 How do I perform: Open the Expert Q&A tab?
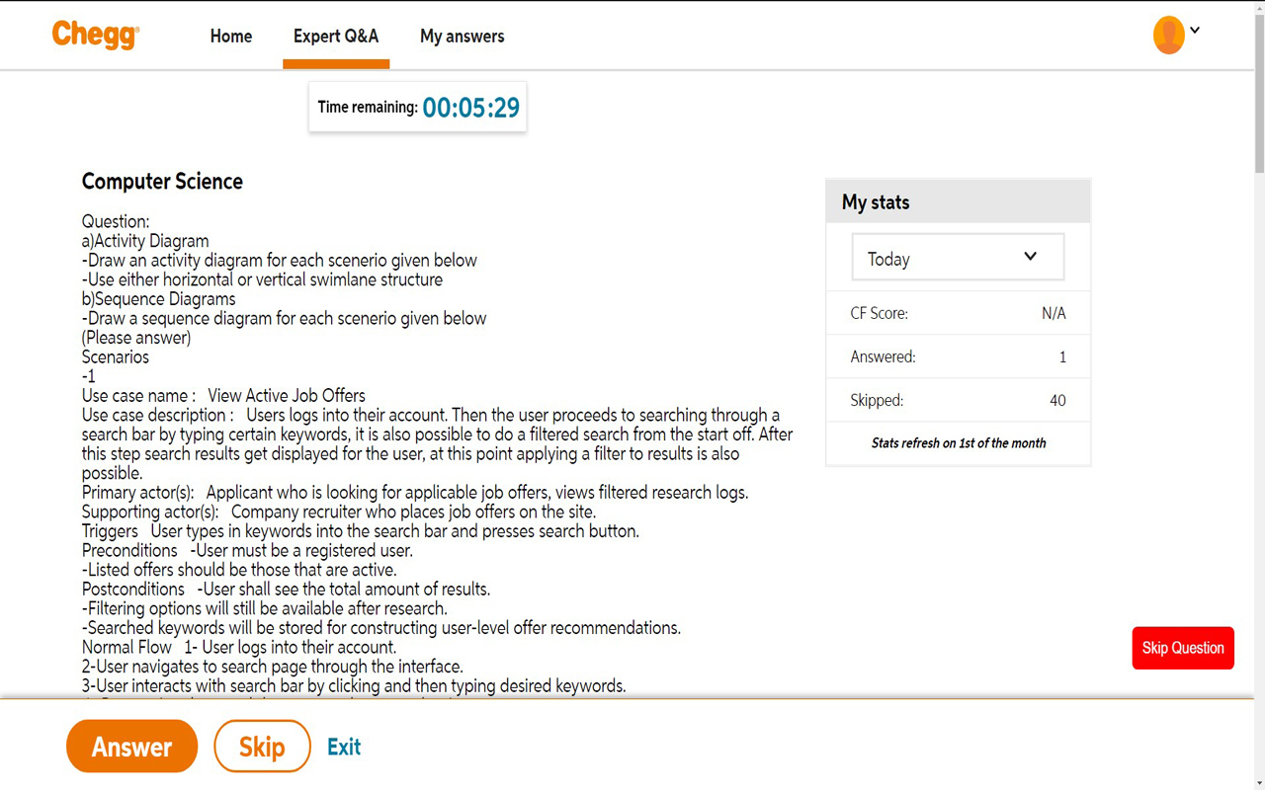click(336, 36)
